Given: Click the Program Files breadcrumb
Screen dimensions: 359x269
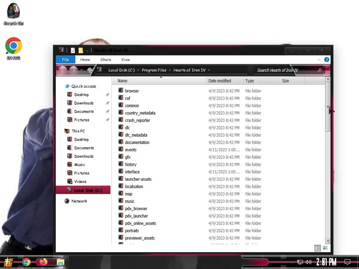Looking at the screenshot, I should [x=154, y=70].
